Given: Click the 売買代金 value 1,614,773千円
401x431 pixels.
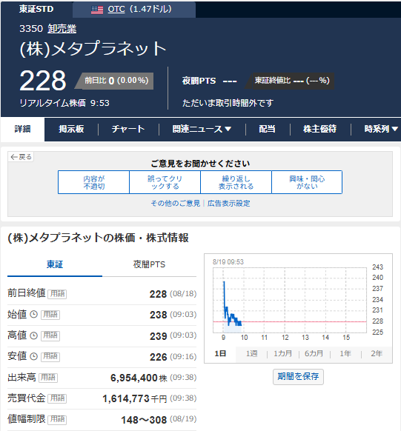Looking at the screenshot, I should [135, 399].
